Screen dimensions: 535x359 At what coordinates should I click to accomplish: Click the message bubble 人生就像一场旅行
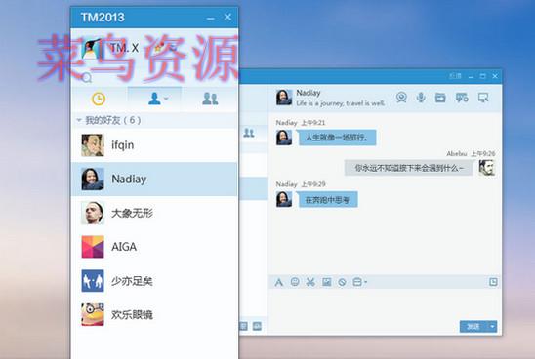pos(338,138)
